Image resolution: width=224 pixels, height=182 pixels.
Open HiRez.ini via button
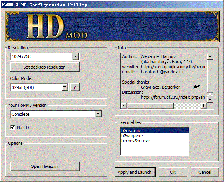point(45,166)
